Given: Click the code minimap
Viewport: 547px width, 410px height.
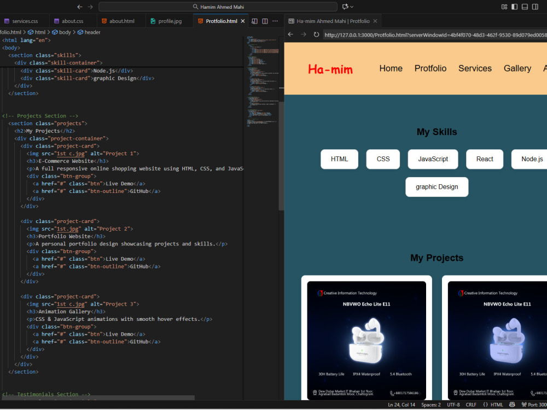Looking at the screenshot, I should click(x=263, y=80).
